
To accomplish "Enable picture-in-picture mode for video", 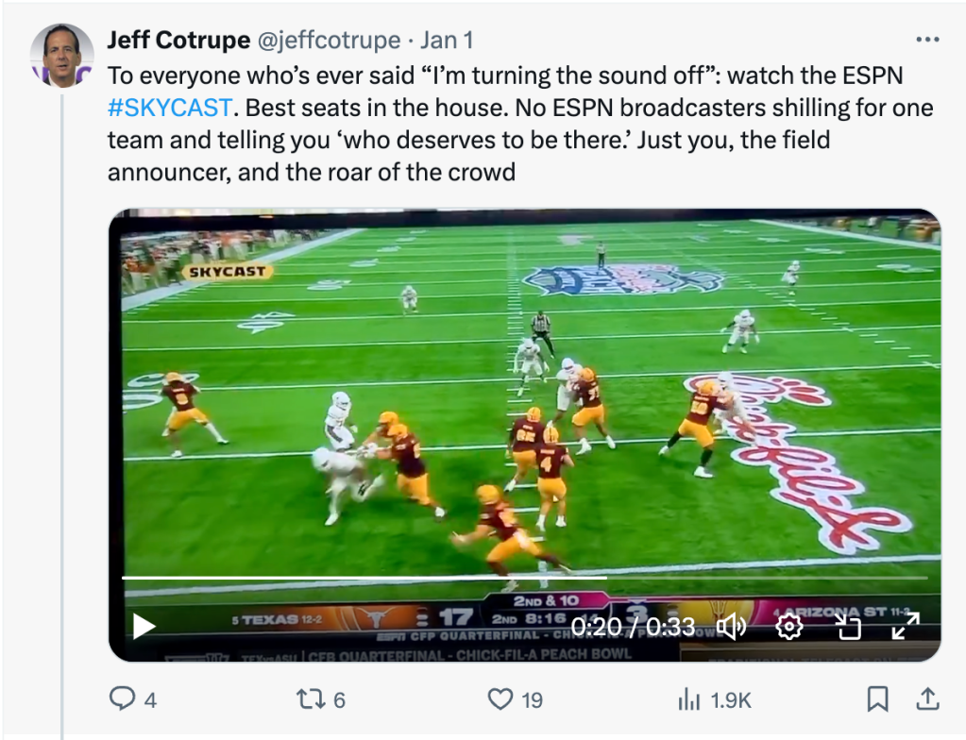I will (848, 627).
